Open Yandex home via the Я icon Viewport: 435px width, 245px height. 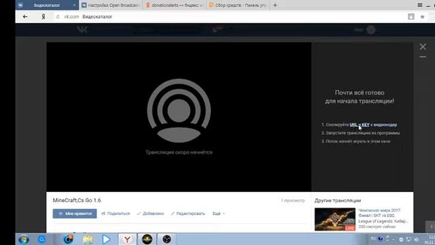coord(43,16)
